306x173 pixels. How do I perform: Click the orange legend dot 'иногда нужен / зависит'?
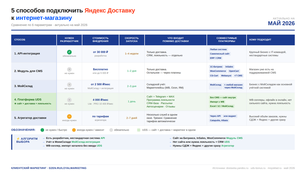pyautogui.click(x=74, y=130)
